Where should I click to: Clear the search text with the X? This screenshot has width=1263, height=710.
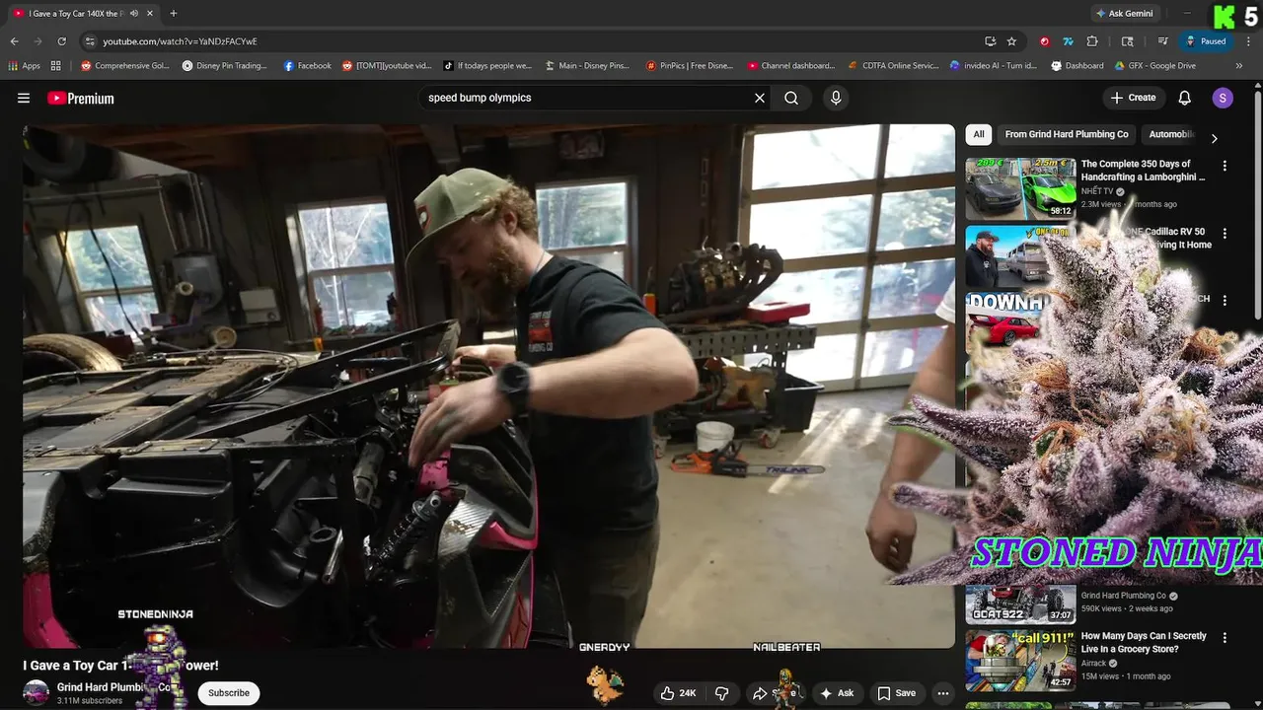click(760, 98)
